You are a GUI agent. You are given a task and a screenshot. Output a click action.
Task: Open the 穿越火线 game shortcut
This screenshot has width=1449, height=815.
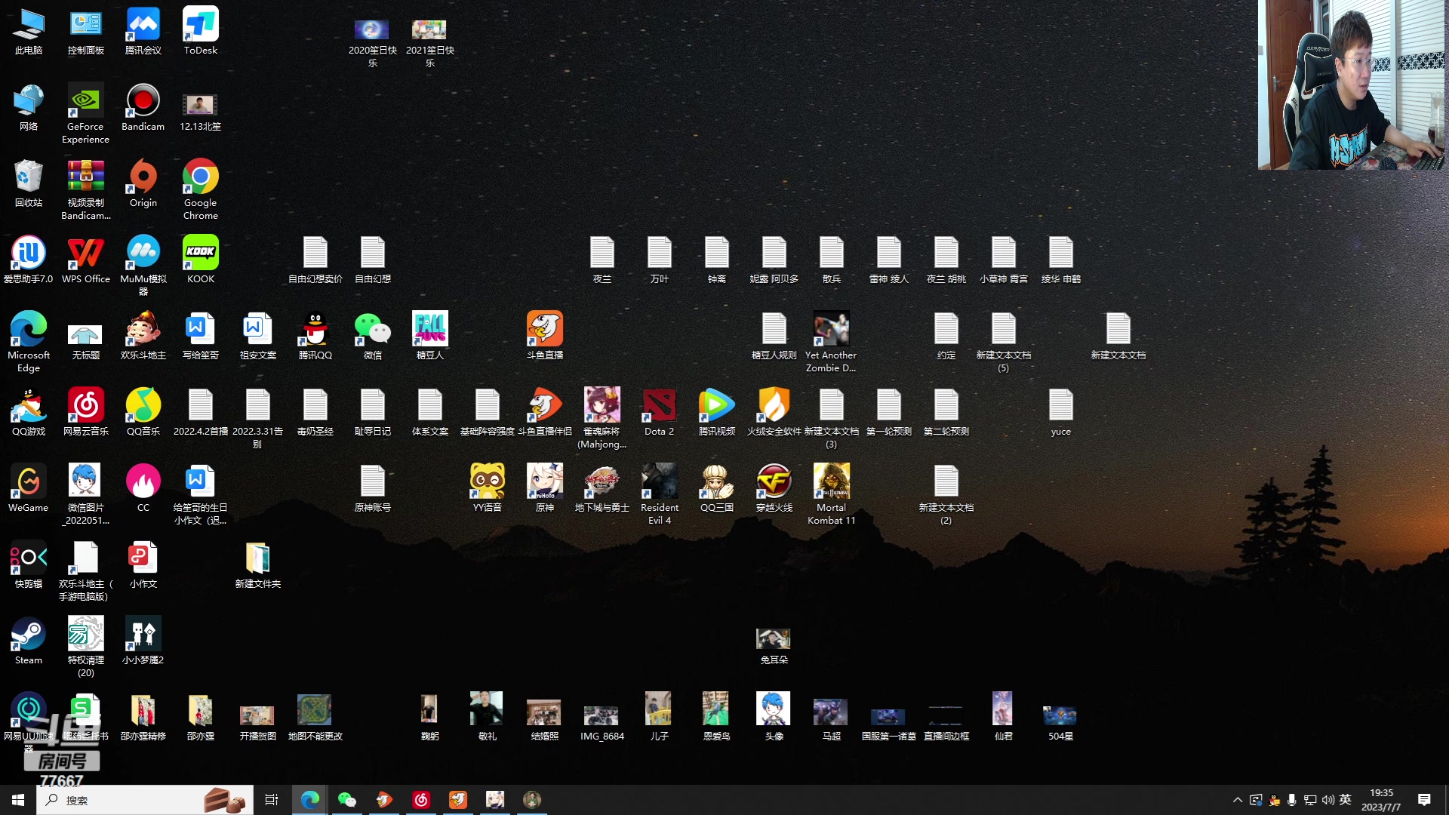click(774, 488)
